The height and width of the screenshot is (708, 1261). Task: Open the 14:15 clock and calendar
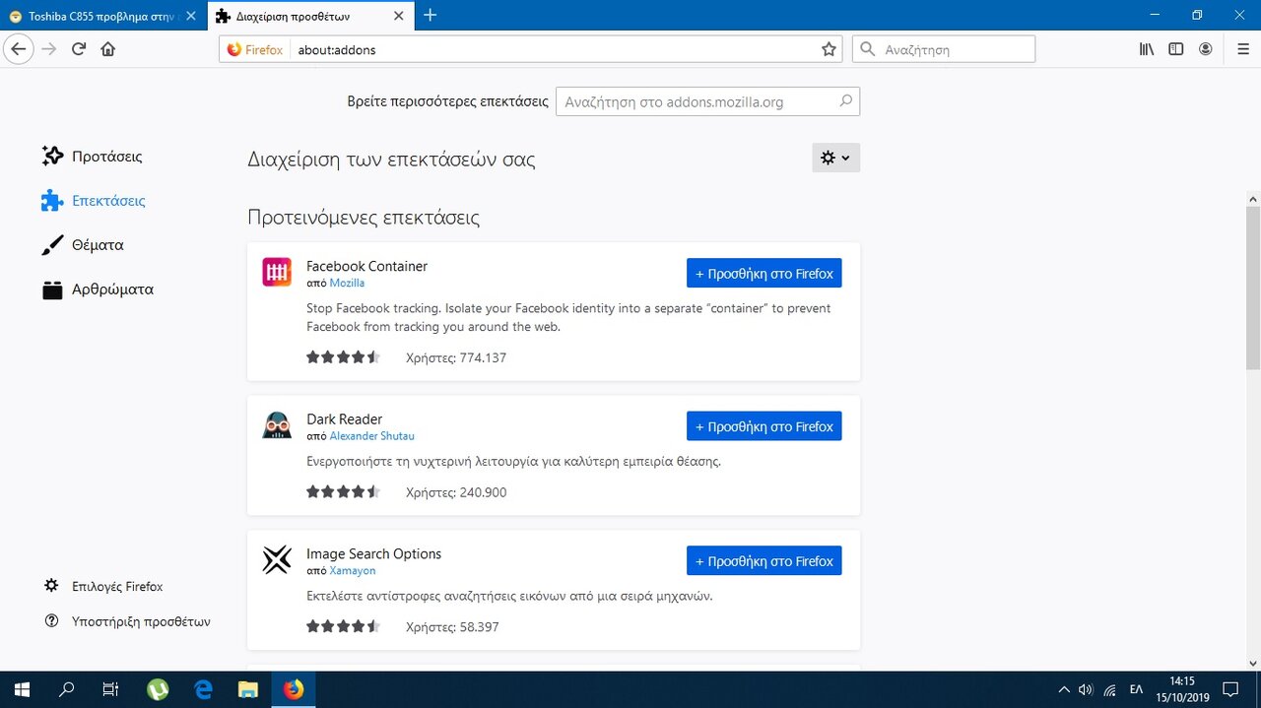coord(1181,689)
